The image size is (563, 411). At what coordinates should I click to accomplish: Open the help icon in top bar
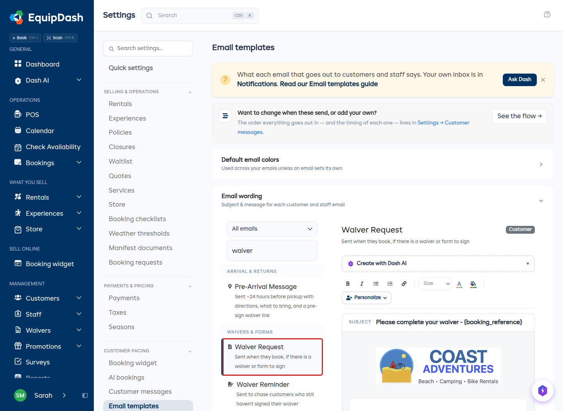point(547,14)
